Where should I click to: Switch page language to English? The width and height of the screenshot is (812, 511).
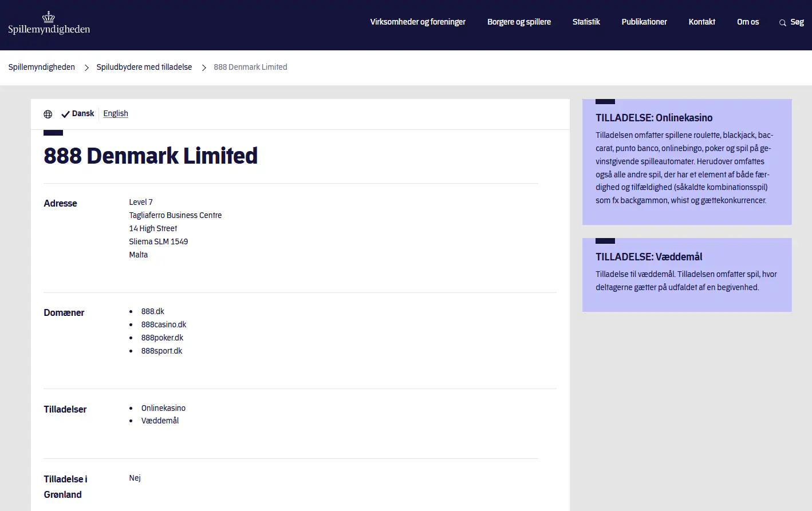click(116, 113)
